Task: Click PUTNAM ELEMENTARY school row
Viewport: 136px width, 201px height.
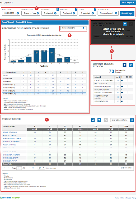Action: point(113,93)
